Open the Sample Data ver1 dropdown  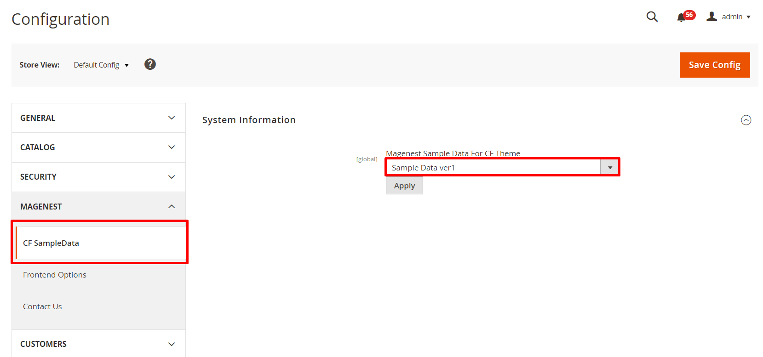pos(502,168)
